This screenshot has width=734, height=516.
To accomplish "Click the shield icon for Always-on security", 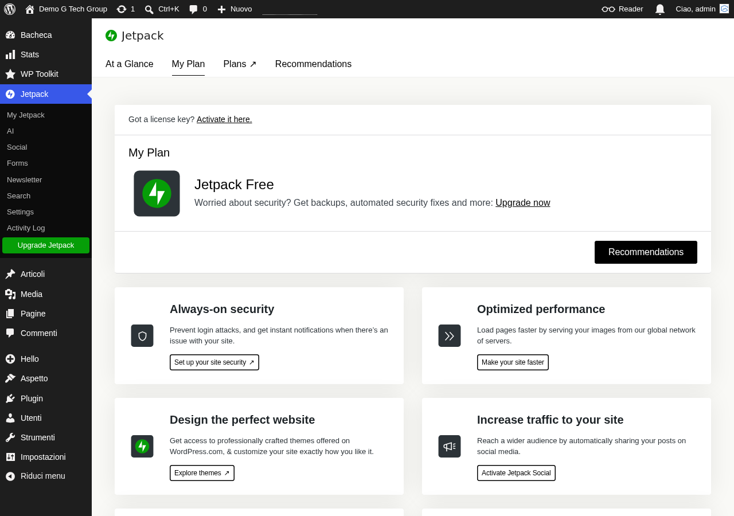I will pyautogui.click(x=142, y=336).
